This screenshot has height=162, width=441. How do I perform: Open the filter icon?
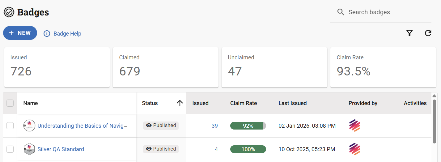coord(409,33)
